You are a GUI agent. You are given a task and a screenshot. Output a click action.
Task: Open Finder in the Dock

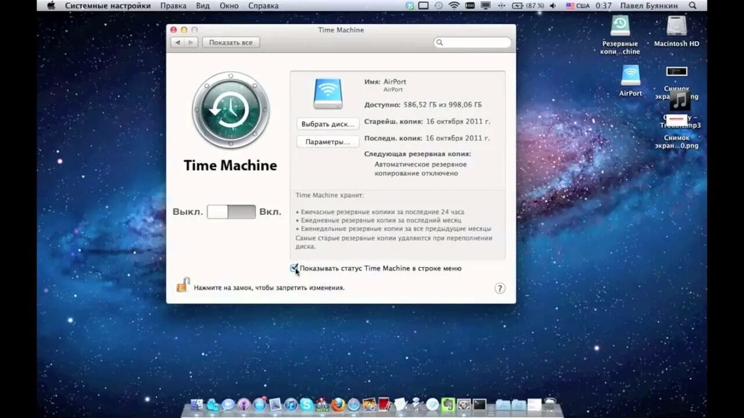[x=196, y=404]
